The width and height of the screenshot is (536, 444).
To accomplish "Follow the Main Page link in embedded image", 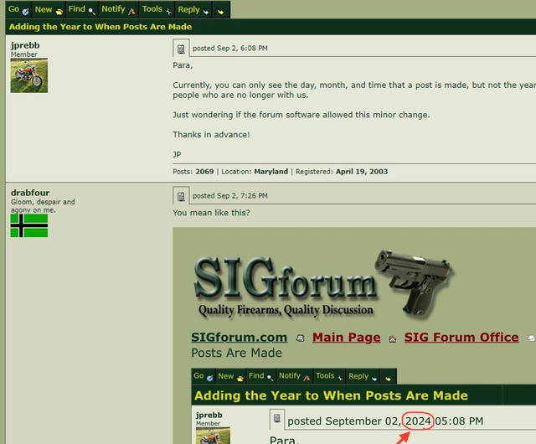I will (x=346, y=338).
